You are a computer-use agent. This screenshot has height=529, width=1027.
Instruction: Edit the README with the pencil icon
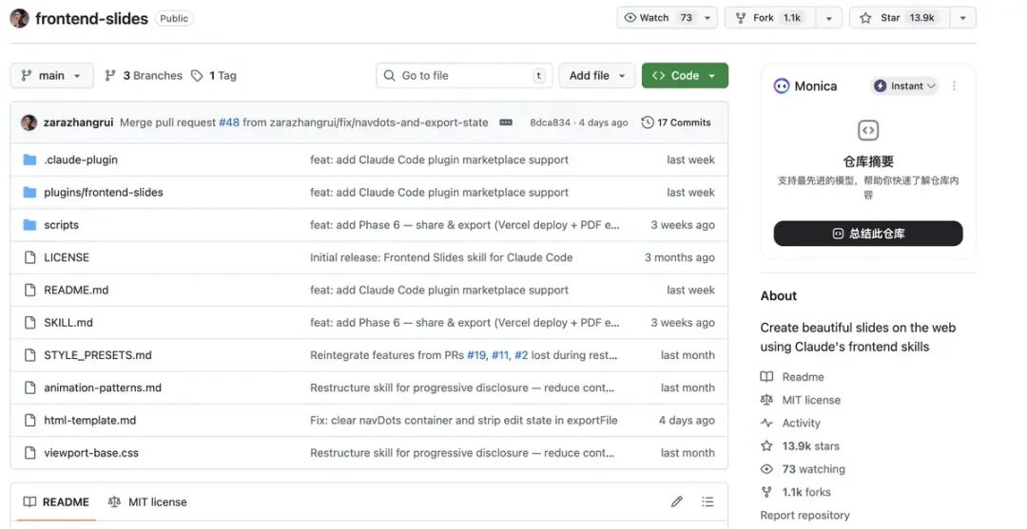click(677, 501)
